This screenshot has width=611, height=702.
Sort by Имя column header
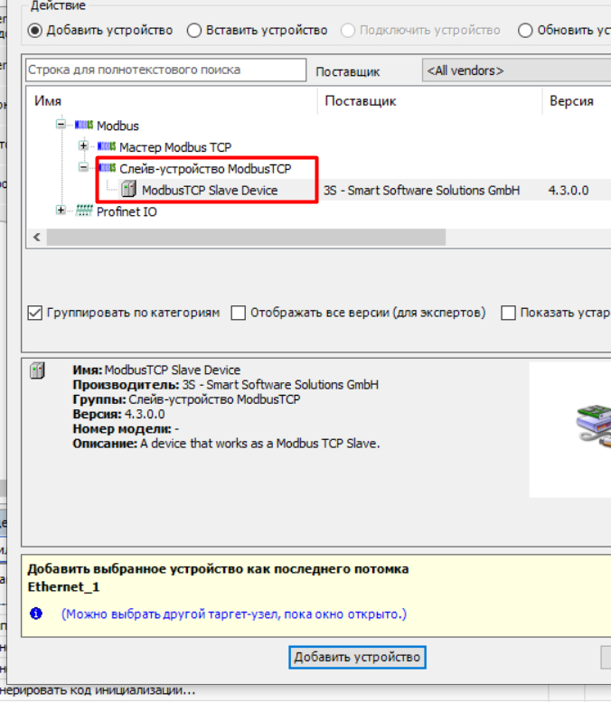click(172, 101)
